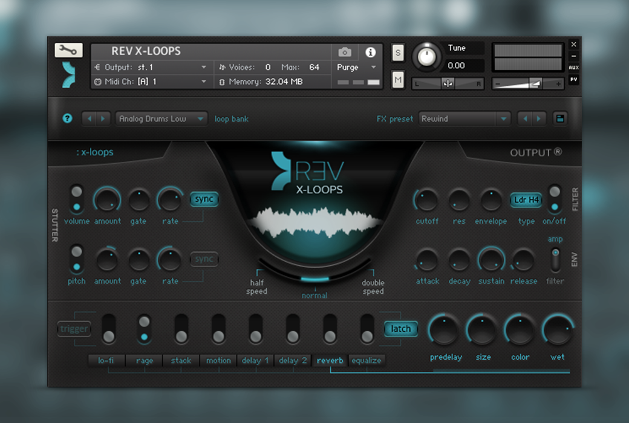Open instrument edit mode via wrench icon
Image resolution: width=629 pixels, height=423 pixels.
click(68, 50)
